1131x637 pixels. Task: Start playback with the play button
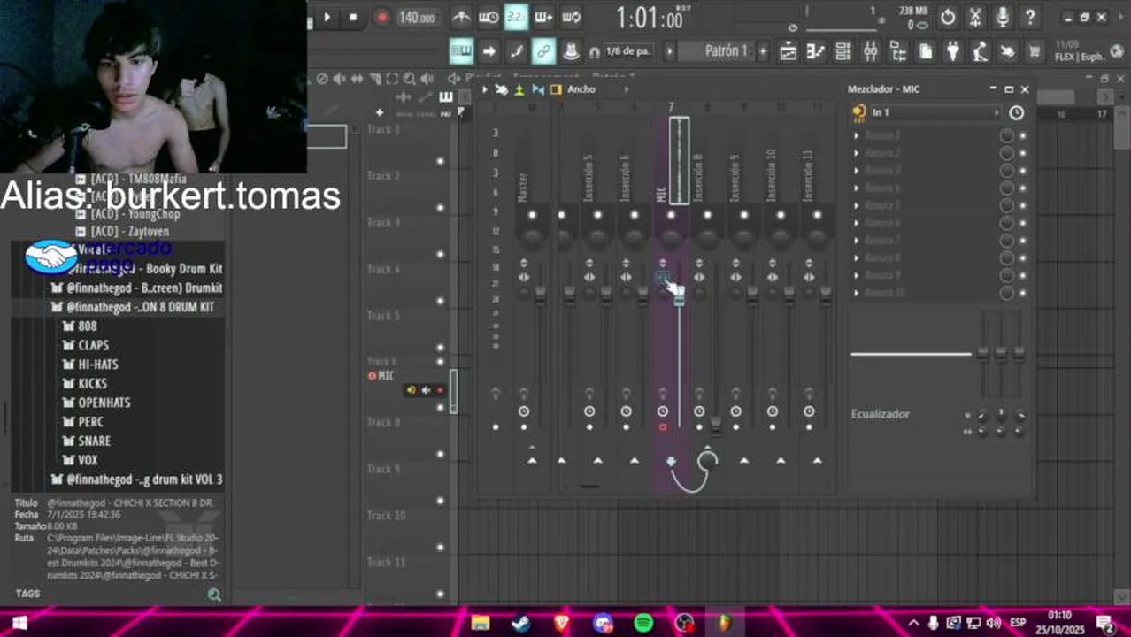[327, 17]
